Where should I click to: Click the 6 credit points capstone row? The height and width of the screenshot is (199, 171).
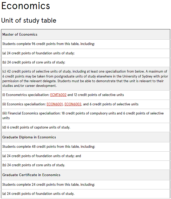pos(85,127)
